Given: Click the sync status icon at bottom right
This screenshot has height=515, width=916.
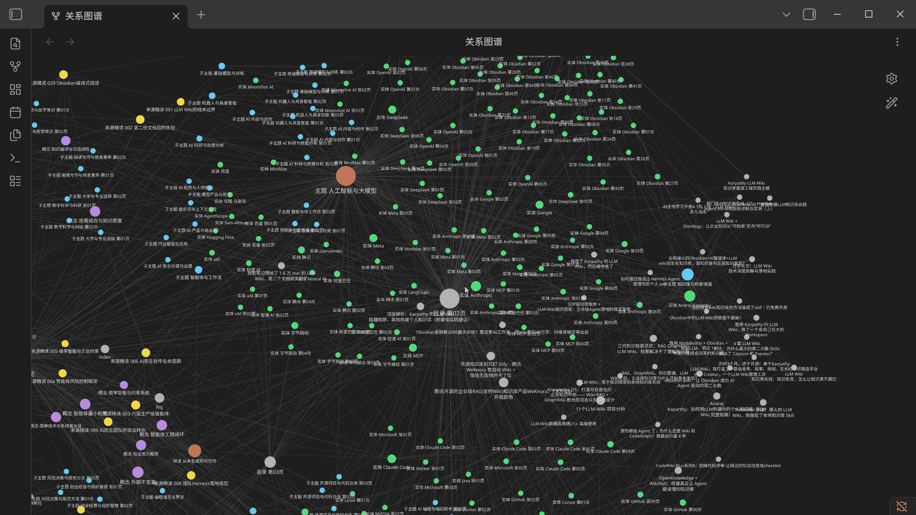Looking at the screenshot, I should 902,506.
